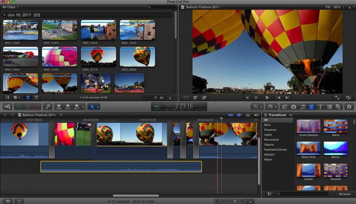Select the Movements transitions category
This screenshot has height=204, width=356.
272,140
